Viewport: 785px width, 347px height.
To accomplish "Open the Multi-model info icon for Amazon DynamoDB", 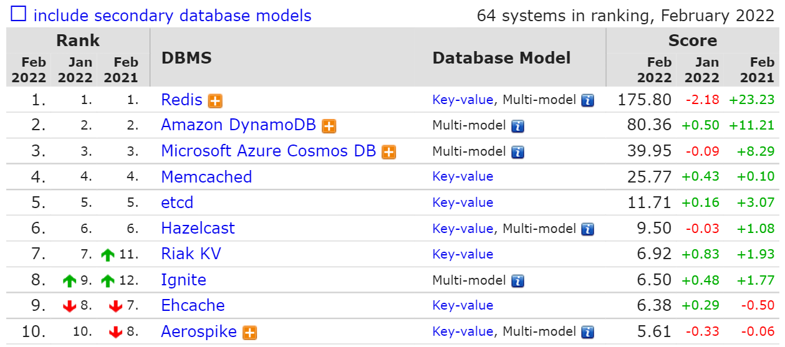I will click(x=518, y=126).
